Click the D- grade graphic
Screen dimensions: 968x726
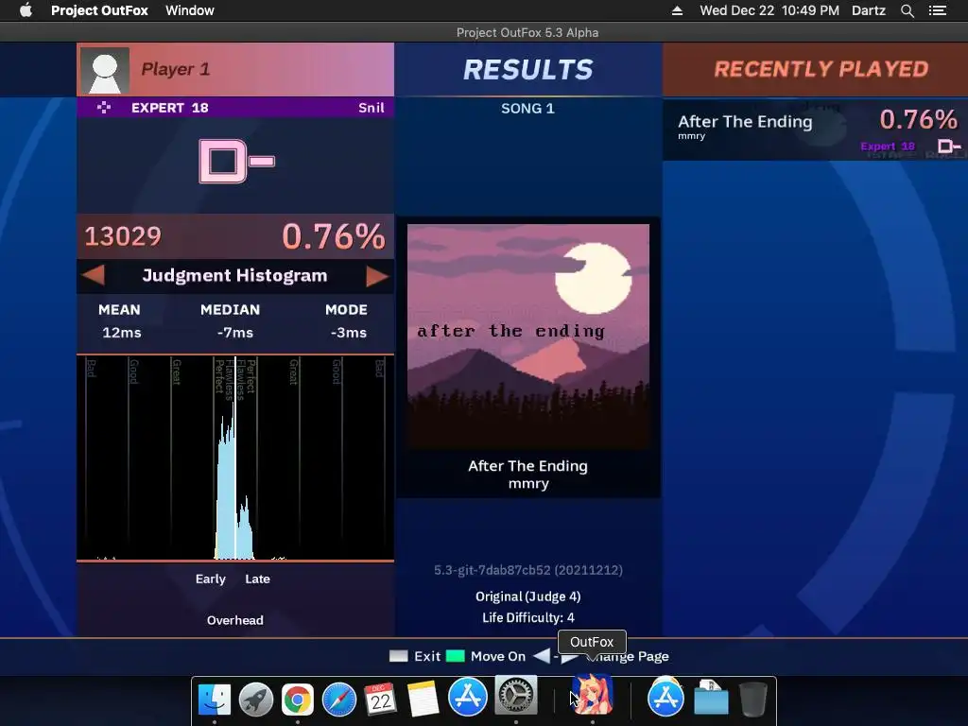click(237, 161)
